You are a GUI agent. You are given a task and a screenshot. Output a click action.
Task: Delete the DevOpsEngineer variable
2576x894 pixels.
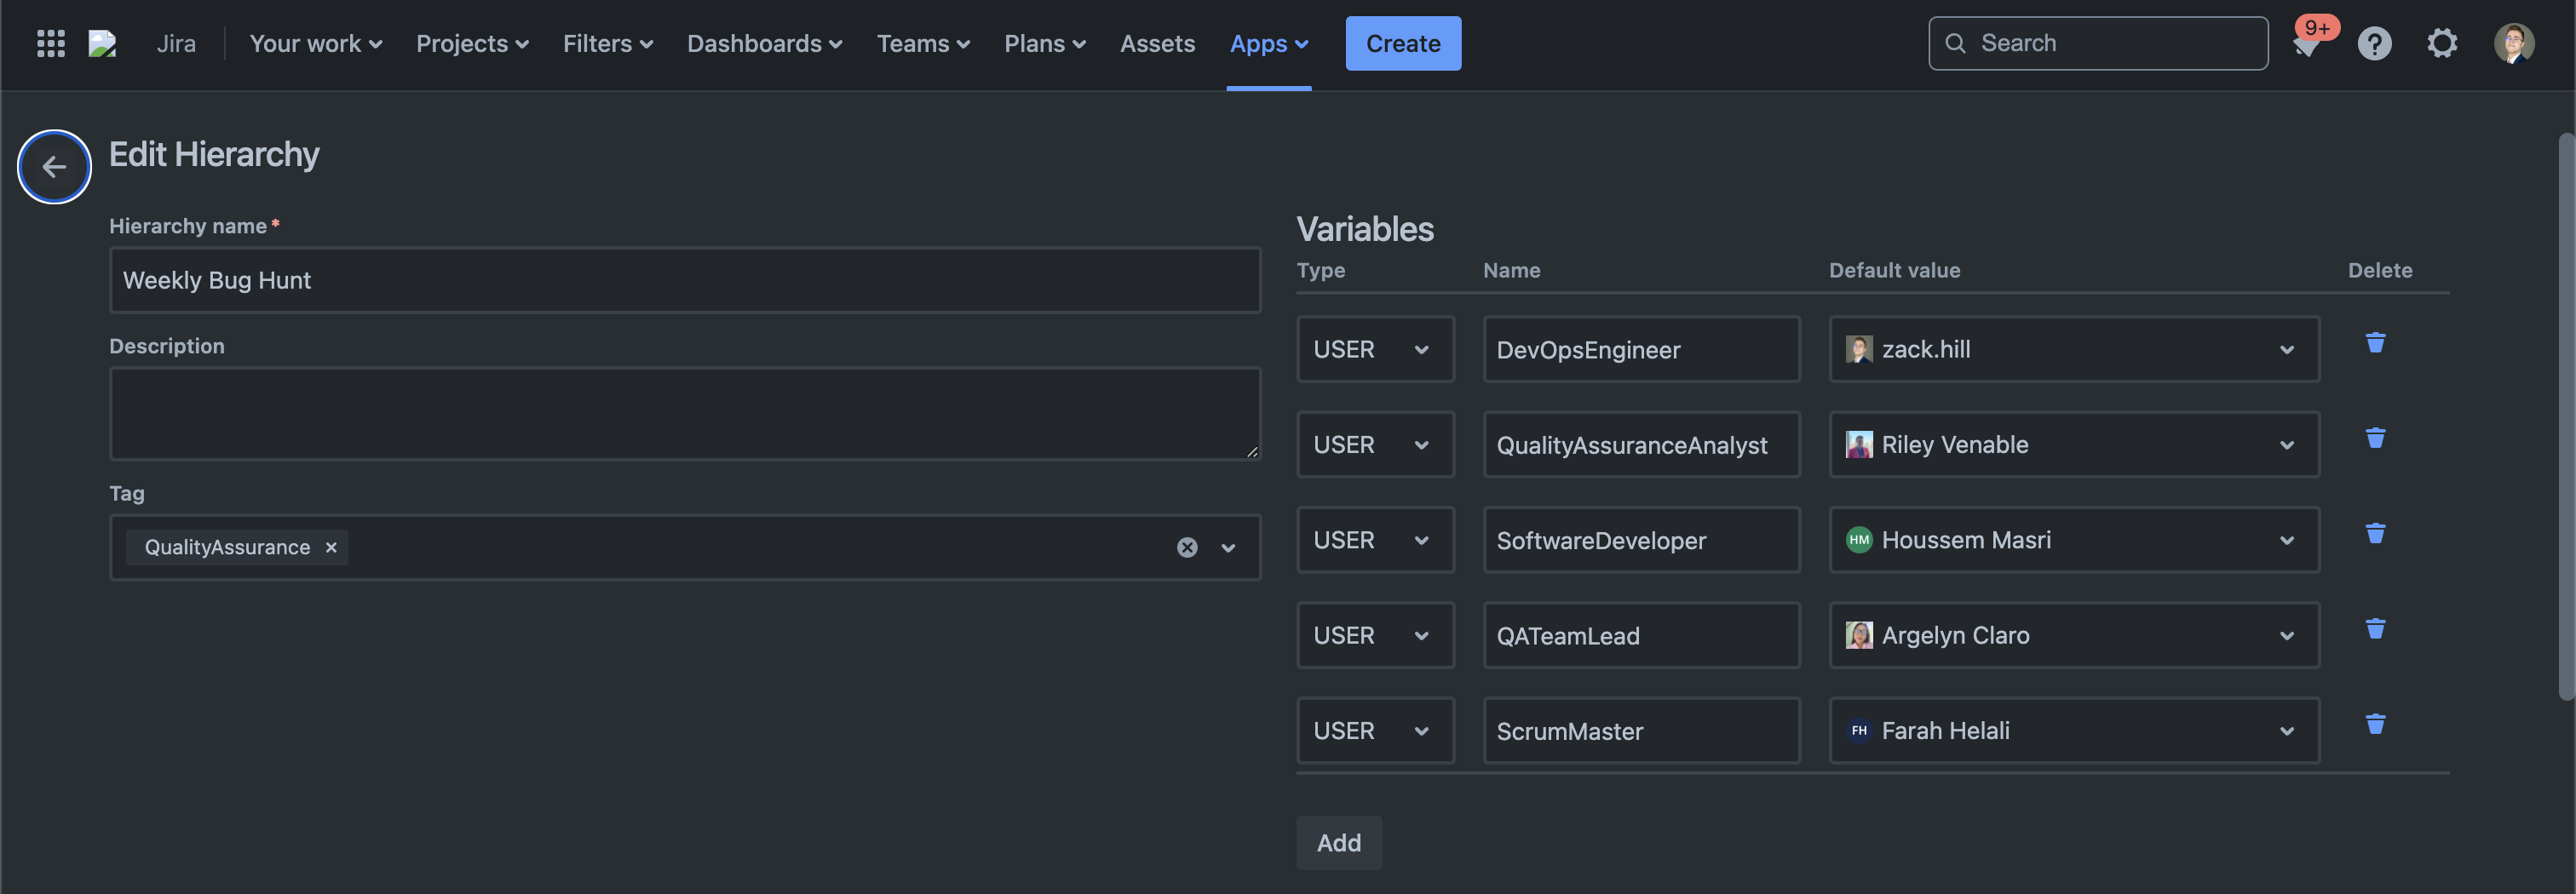(2375, 343)
